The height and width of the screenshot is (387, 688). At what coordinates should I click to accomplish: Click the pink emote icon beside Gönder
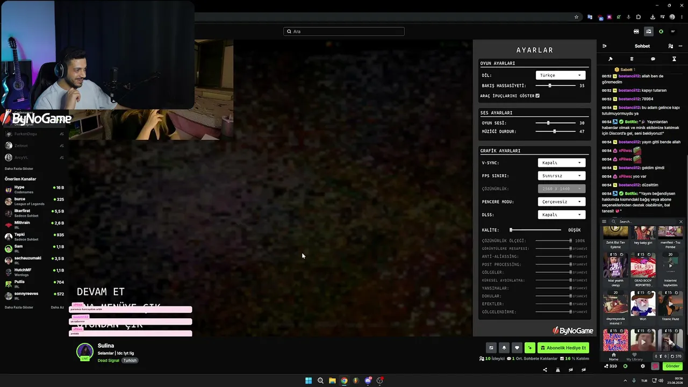[655, 366]
